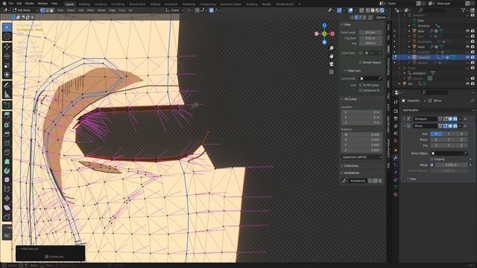
Task: Open the File menu
Action: tap(11, 4)
